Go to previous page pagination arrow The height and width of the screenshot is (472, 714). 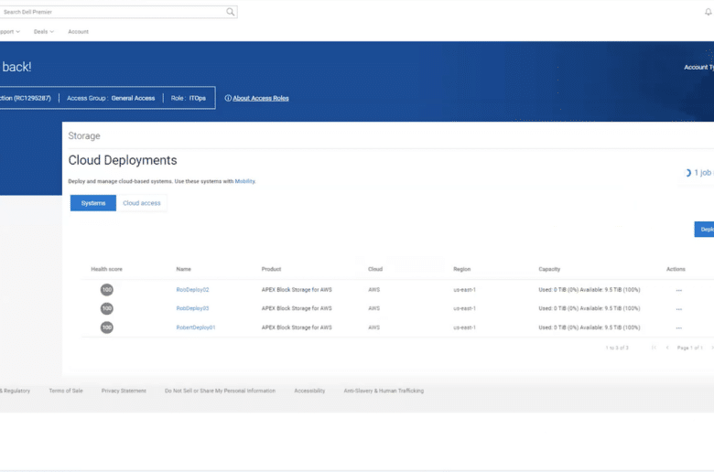point(667,348)
